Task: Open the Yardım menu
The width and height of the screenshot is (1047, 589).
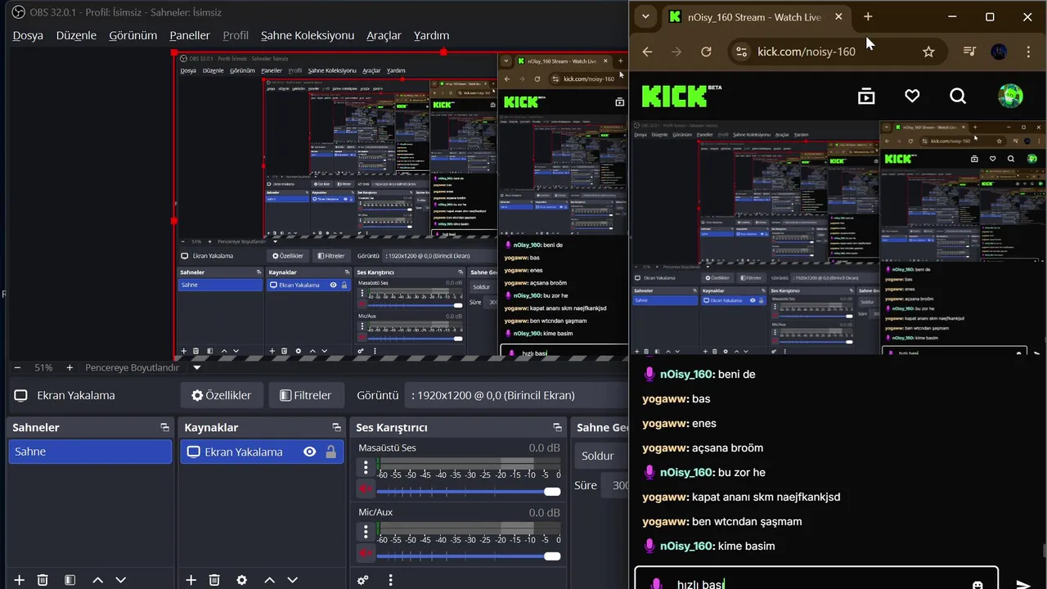Action: (x=431, y=35)
